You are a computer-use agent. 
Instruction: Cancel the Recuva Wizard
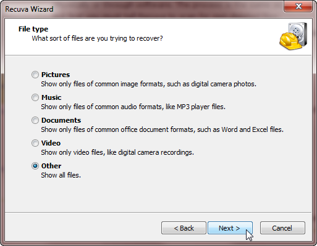coord(282,228)
